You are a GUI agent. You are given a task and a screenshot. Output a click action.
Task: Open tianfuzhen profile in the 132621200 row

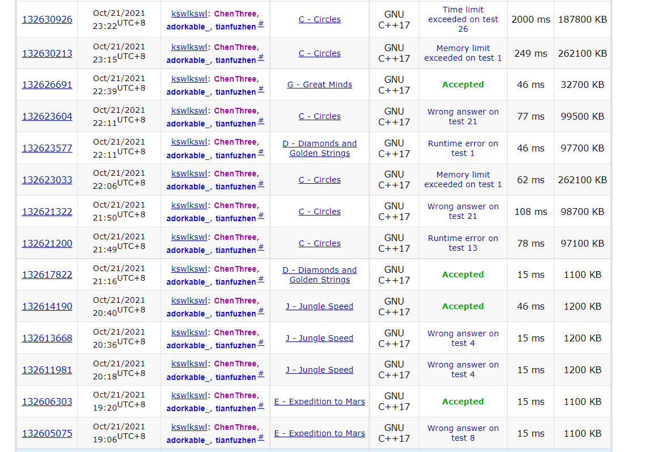pyautogui.click(x=235, y=250)
